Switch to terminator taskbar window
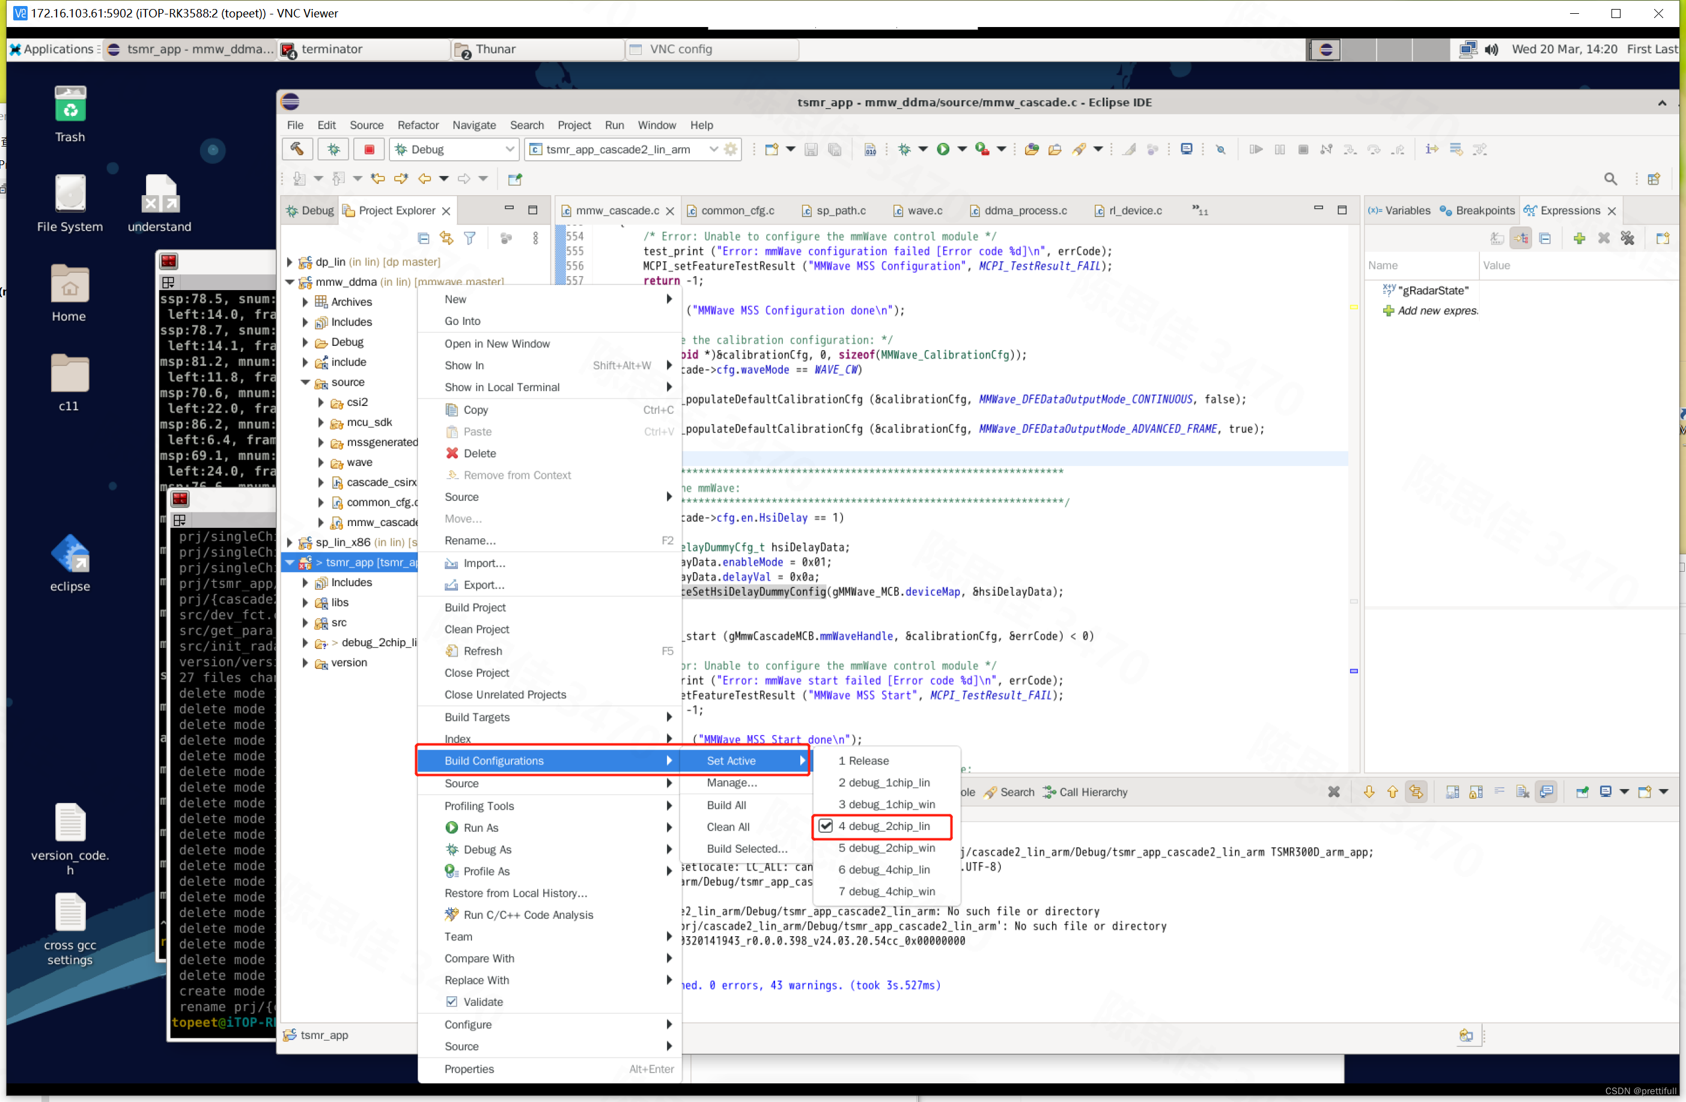This screenshot has width=1686, height=1102. point(364,50)
